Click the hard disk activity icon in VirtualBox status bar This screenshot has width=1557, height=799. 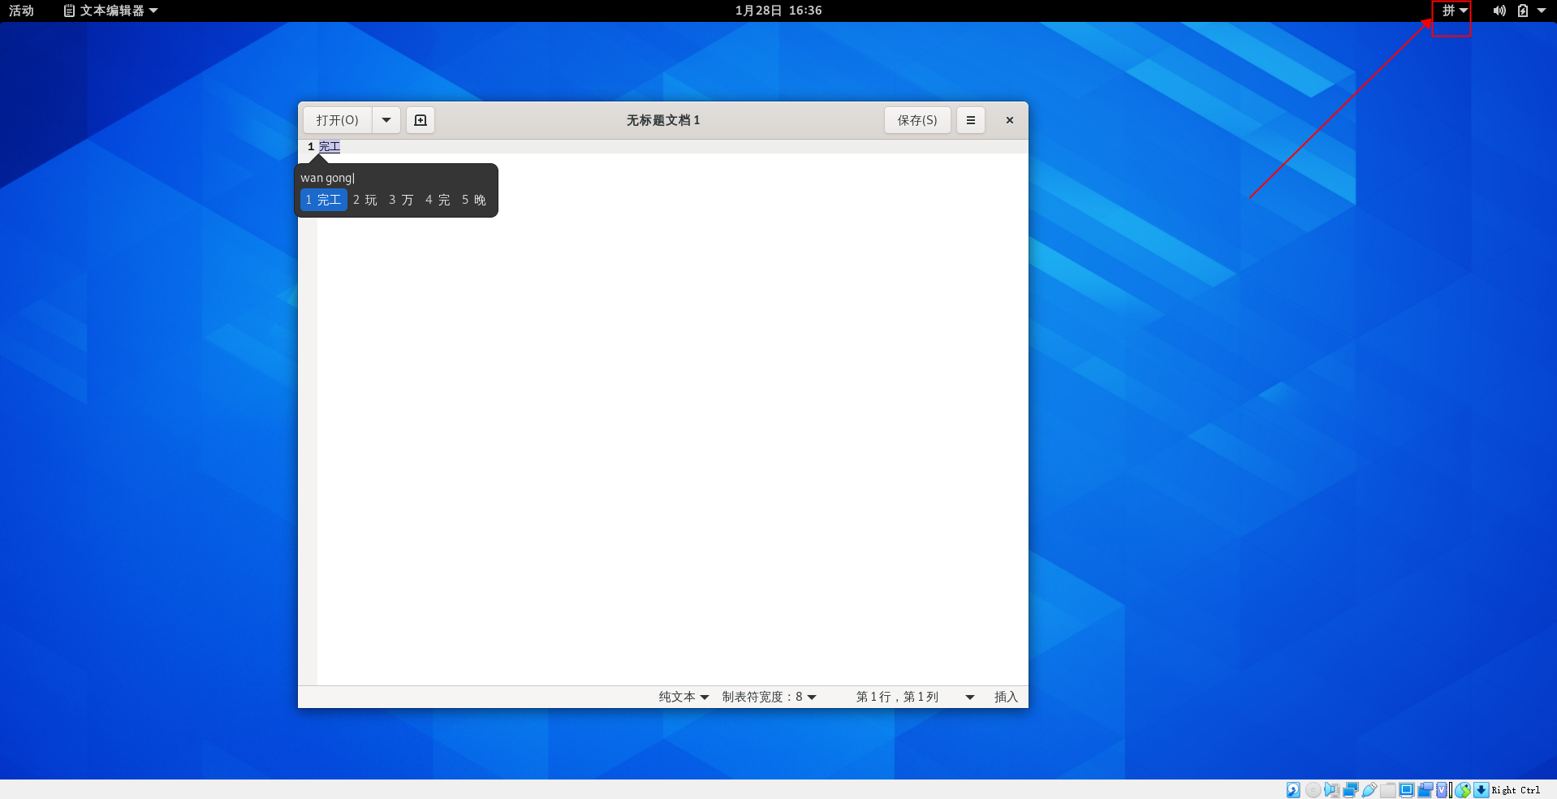[x=1292, y=790]
